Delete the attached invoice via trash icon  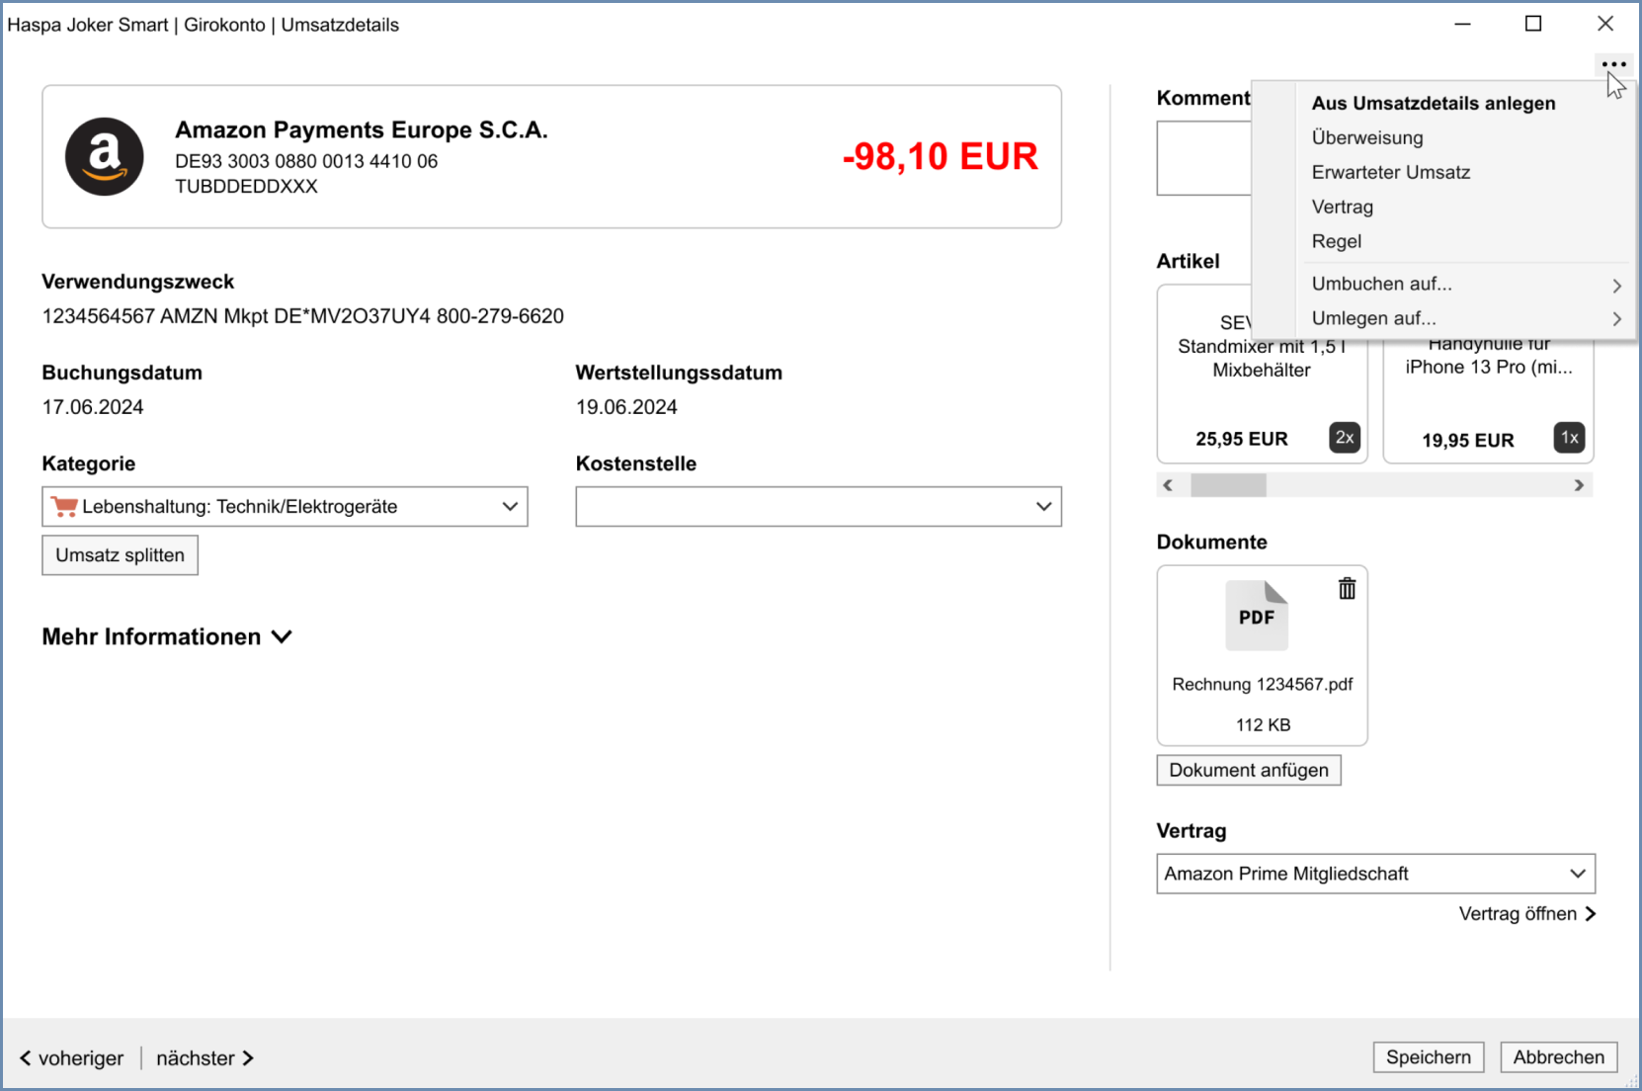click(1347, 589)
